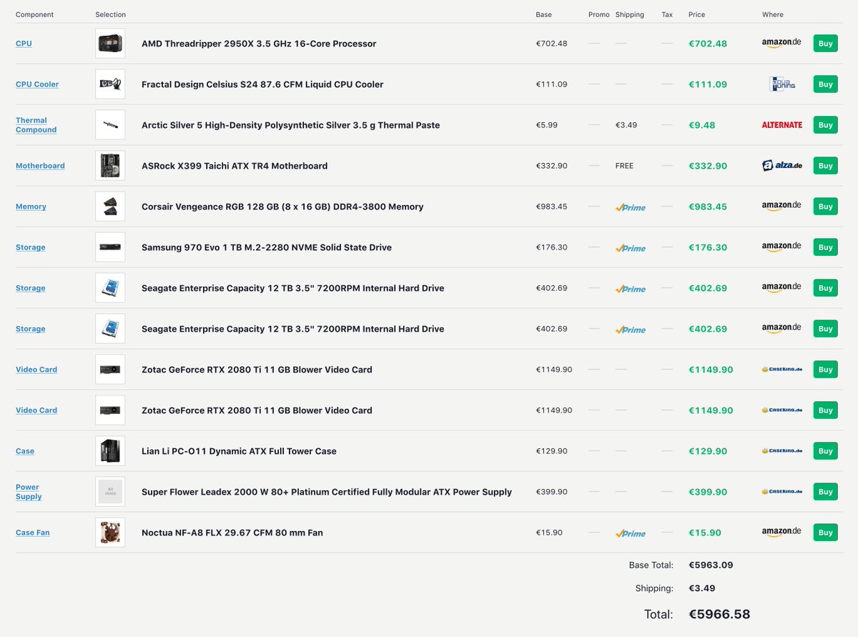858x637 pixels.
Task: Click the €399.90 base price for Power Supply
Action: tap(552, 492)
